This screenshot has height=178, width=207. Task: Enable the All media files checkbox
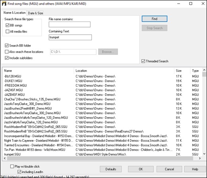pos(8,31)
